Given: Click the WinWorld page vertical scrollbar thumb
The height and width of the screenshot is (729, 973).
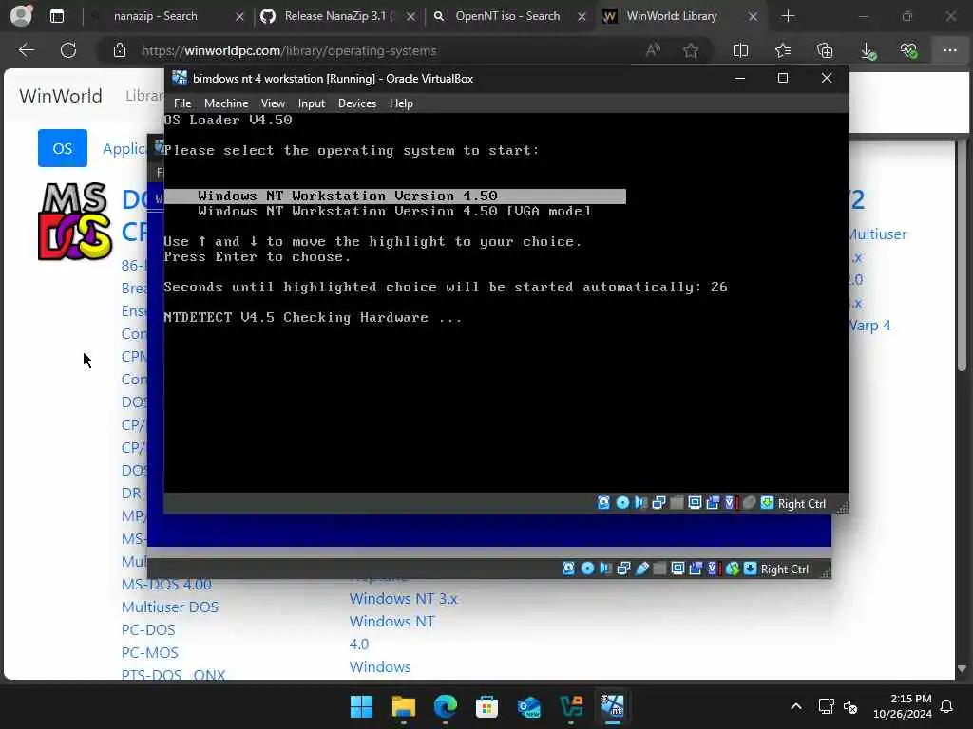Looking at the screenshot, I should pyautogui.click(x=962, y=255).
